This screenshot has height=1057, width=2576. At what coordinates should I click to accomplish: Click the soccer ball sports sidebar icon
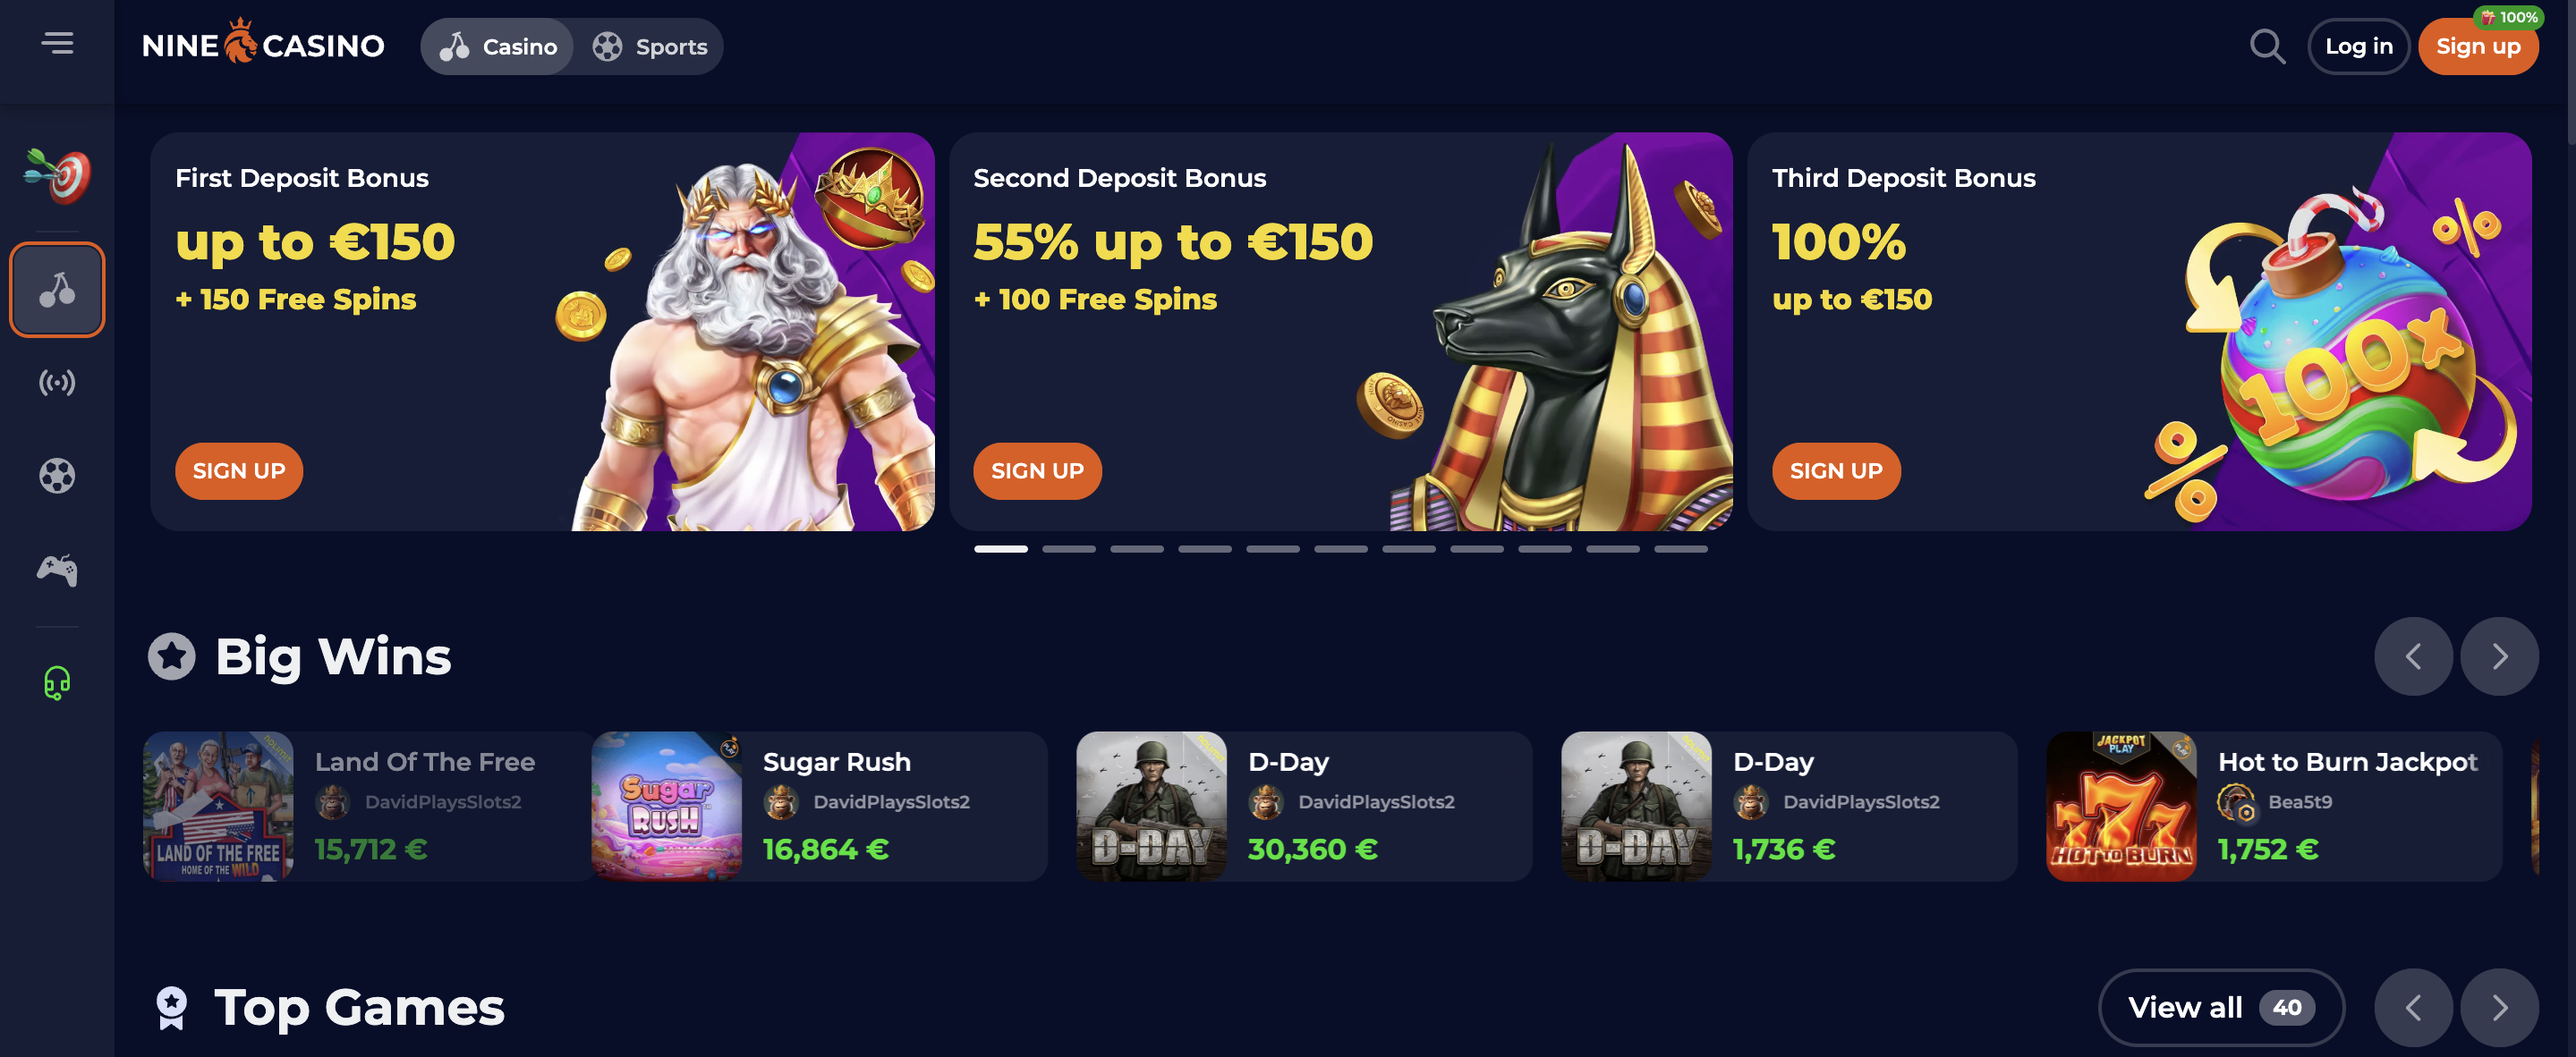(57, 476)
